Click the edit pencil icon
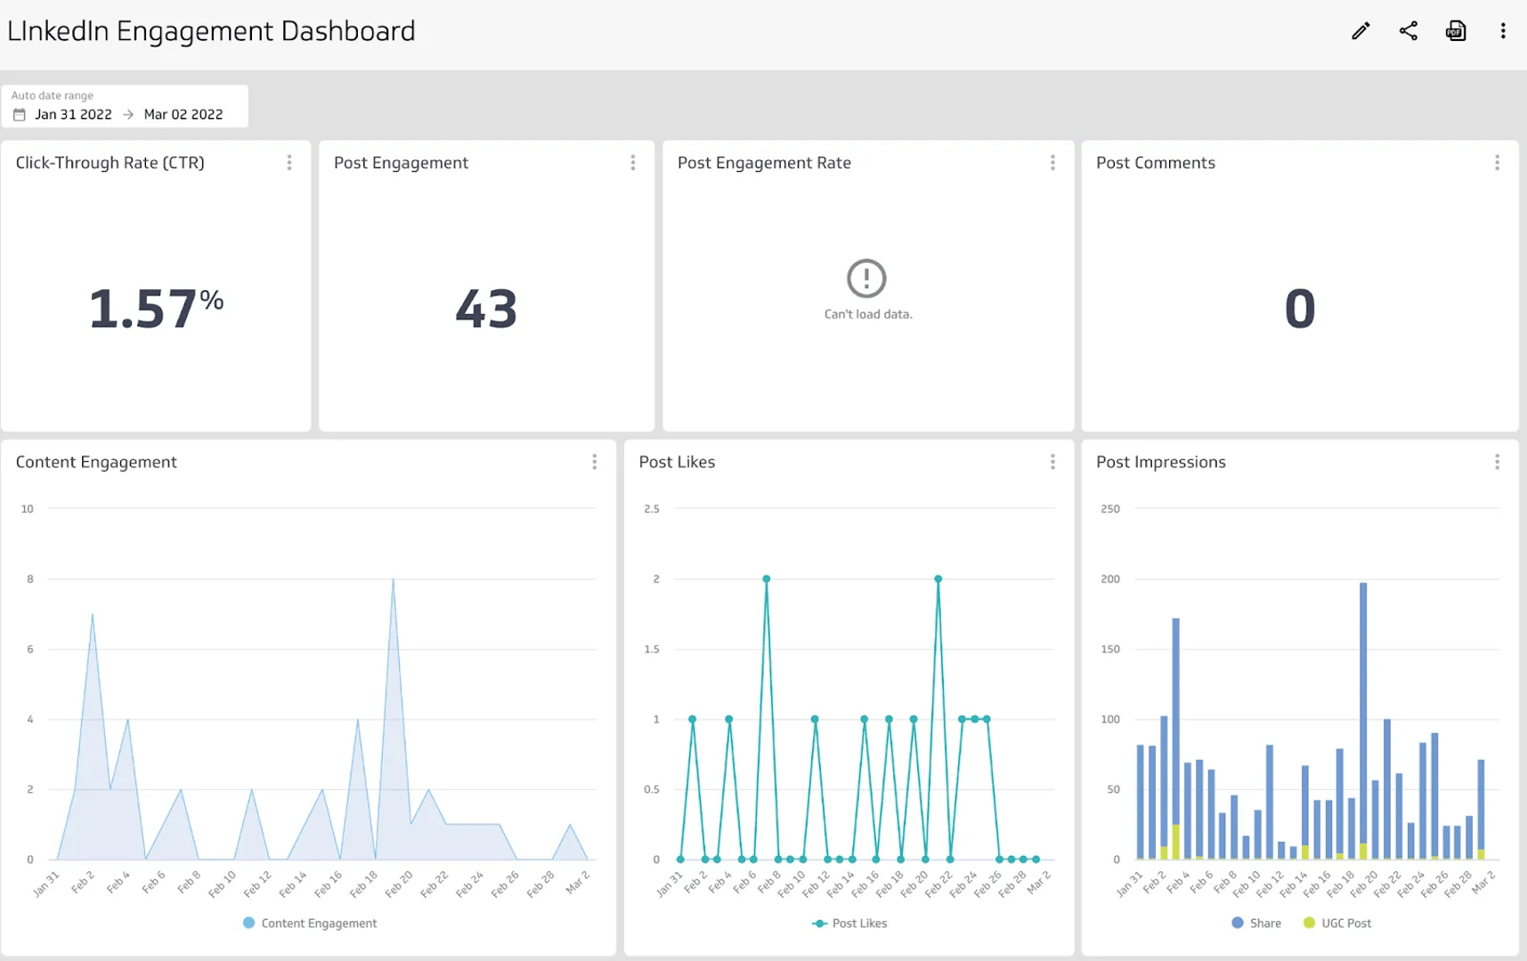The width and height of the screenshot is (1527, 961). click(1360, 30)
